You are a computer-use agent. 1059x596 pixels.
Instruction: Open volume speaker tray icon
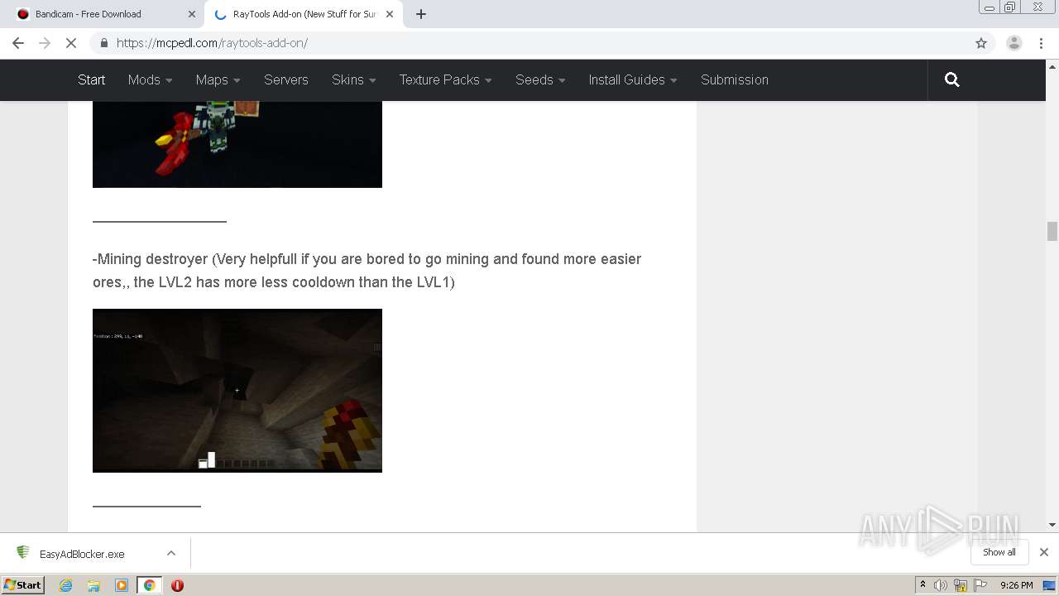(x=941, y=585)
